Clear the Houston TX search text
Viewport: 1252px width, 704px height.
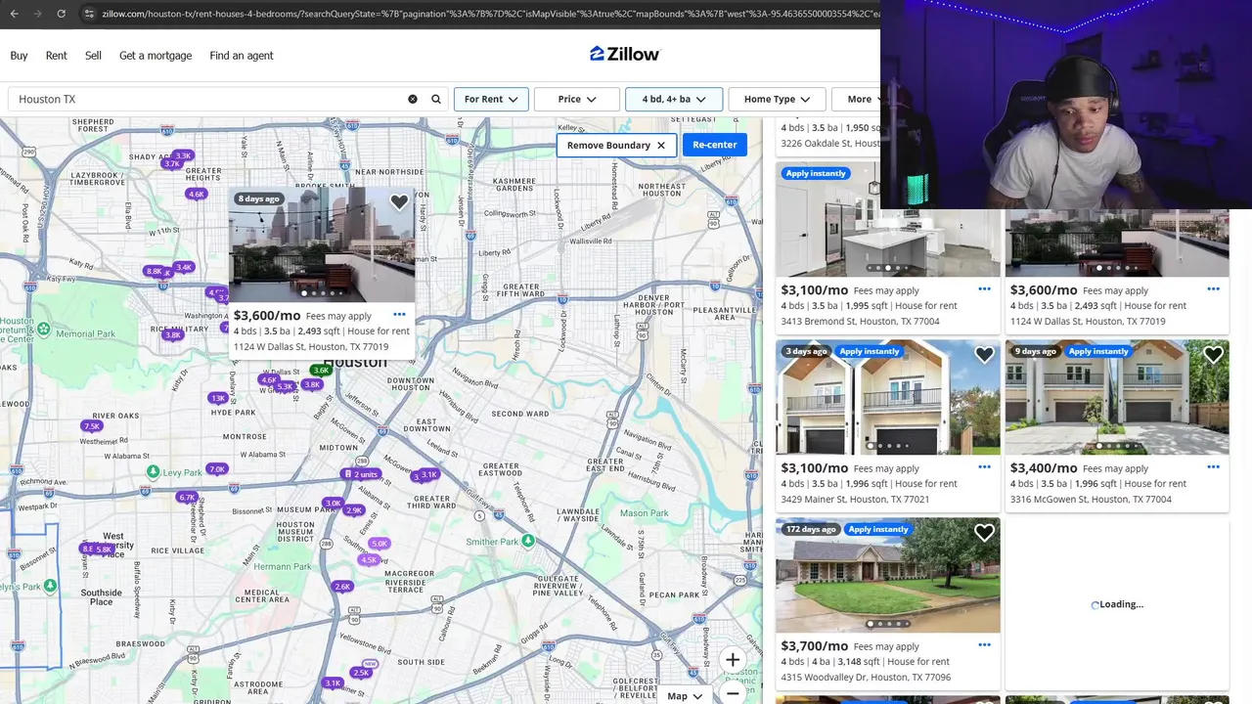tap(413, 99)
